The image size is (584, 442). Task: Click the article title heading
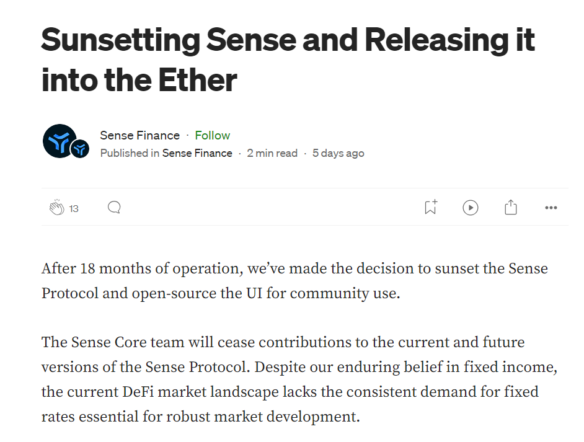[288, 60]
